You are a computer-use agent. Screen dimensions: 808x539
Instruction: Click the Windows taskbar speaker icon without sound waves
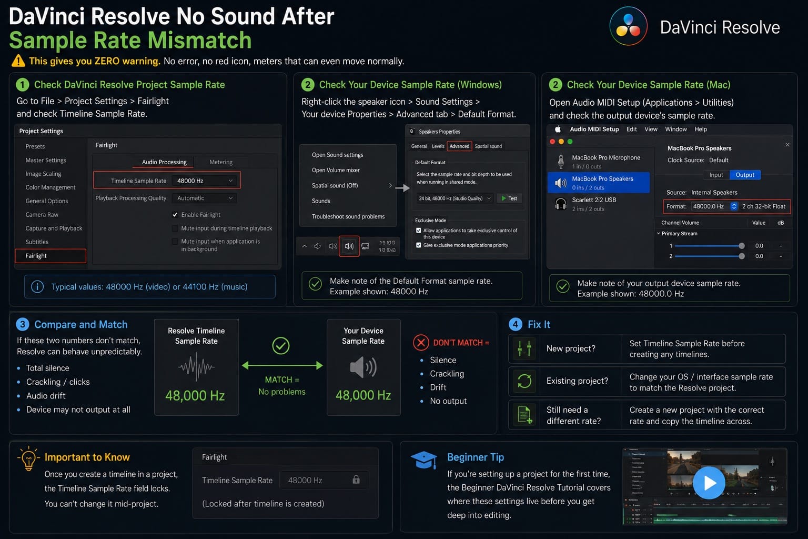pos(317,246)
